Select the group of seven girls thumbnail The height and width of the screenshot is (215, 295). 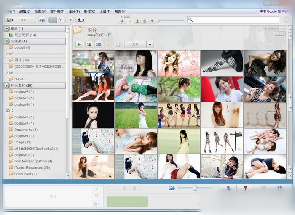coord(179,115)
